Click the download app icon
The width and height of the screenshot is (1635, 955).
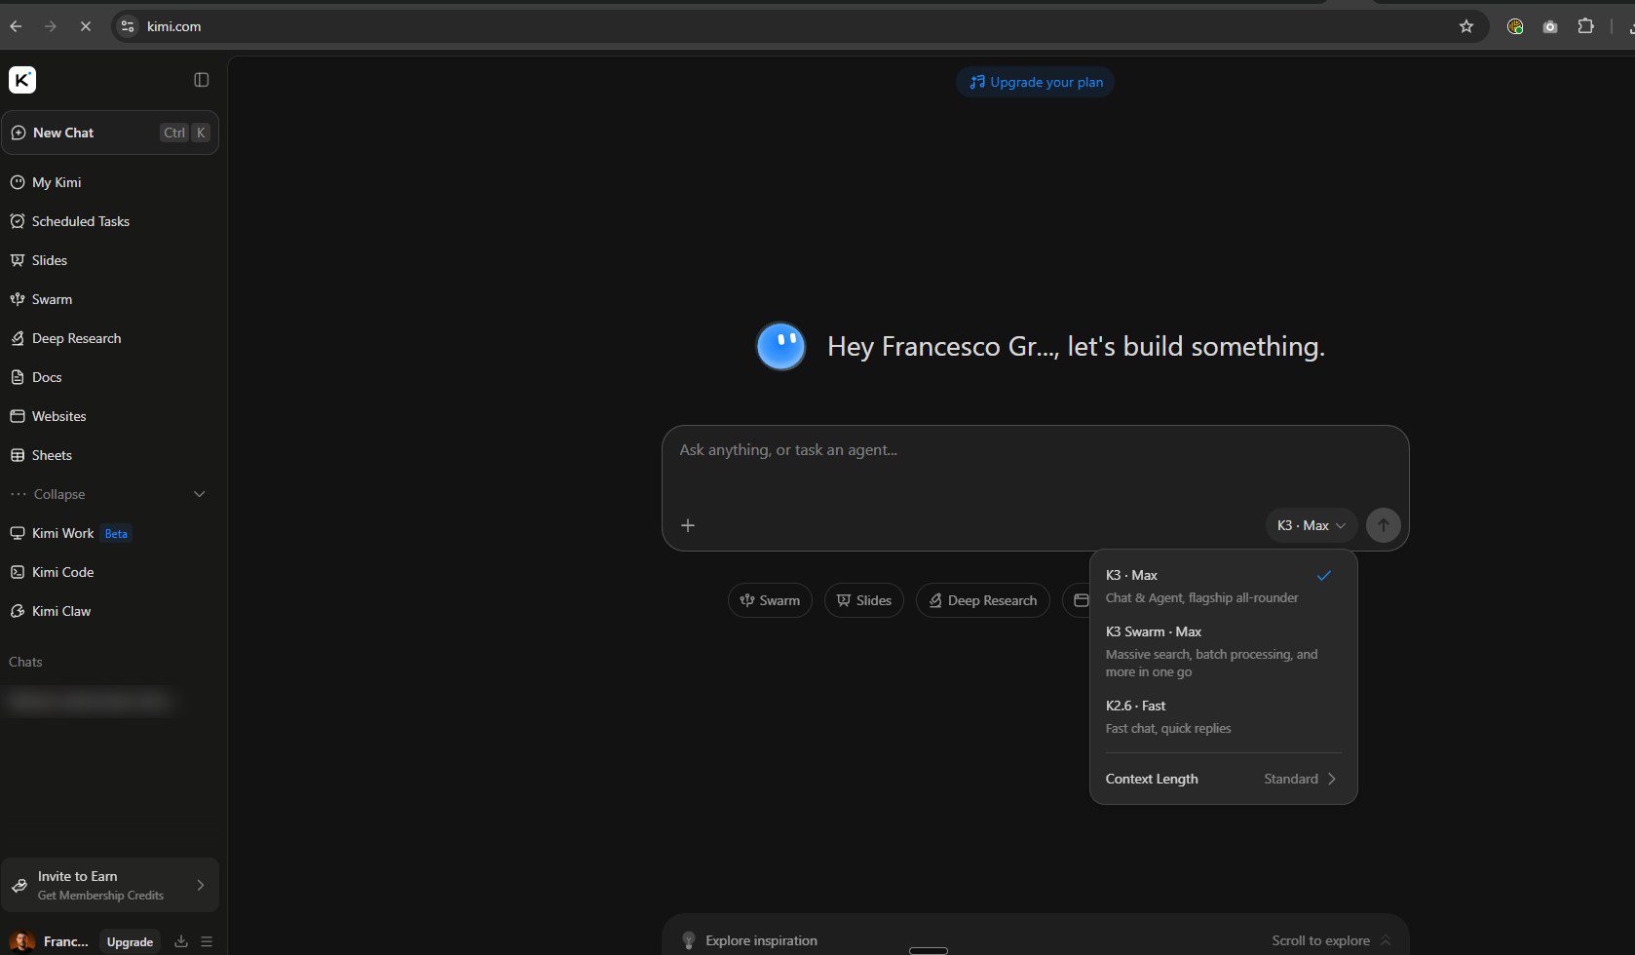[181, 941]
